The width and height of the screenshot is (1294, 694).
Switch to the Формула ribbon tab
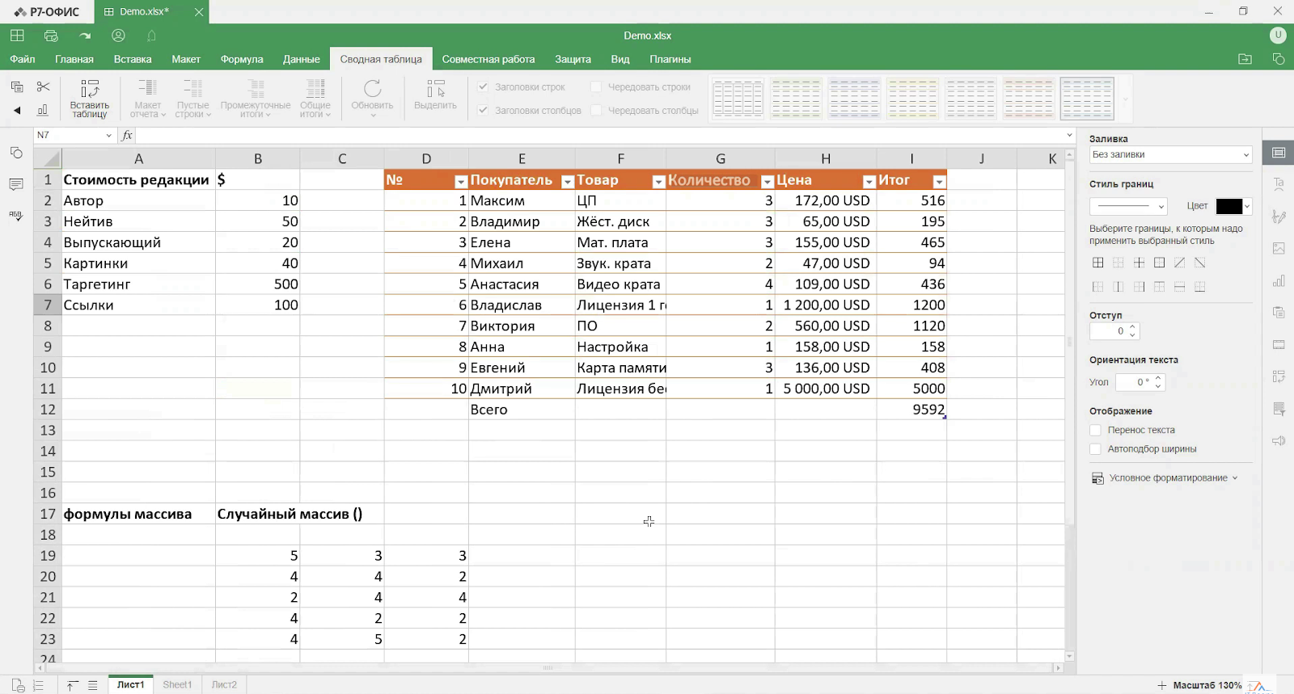242,59
